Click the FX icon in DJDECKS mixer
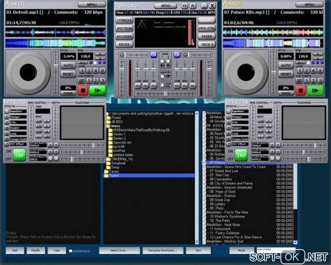 click(185, 6)
